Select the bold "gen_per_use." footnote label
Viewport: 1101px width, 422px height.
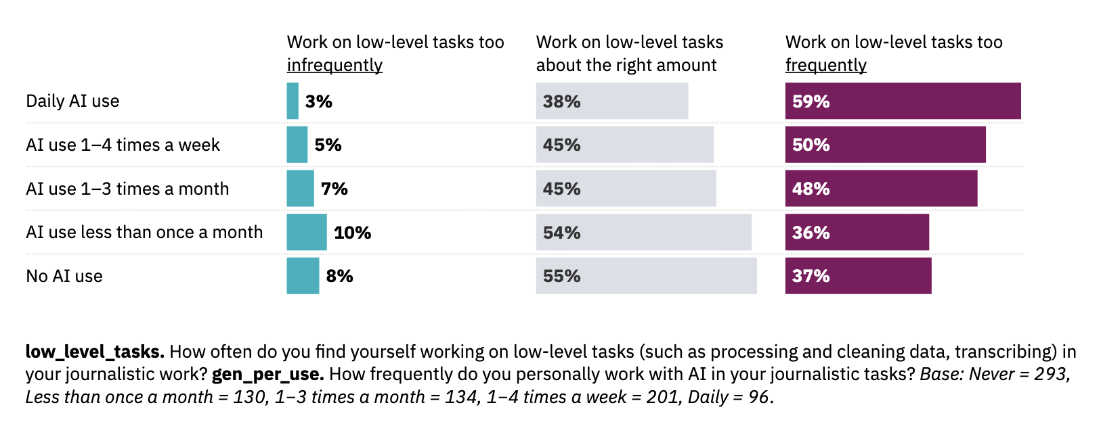[267, 374]
